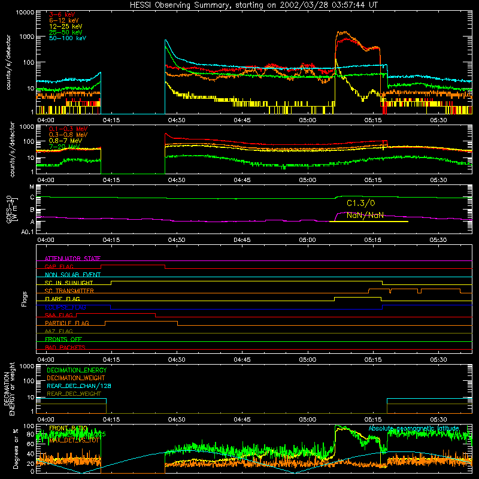Select the ATTENUATOR_STATE flag label
Image resolution: width=479 pixels, height=479 pixels.
coord(72,259)
